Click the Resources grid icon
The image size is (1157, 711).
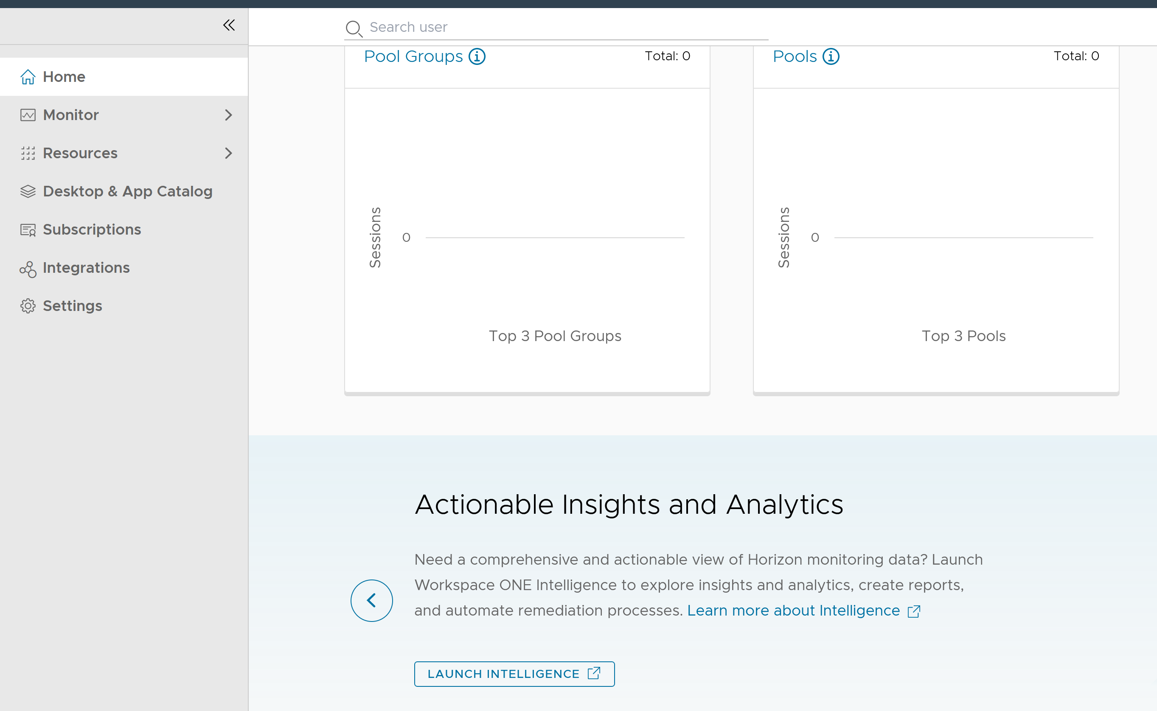pyautogui.click(x=28, y=153)
